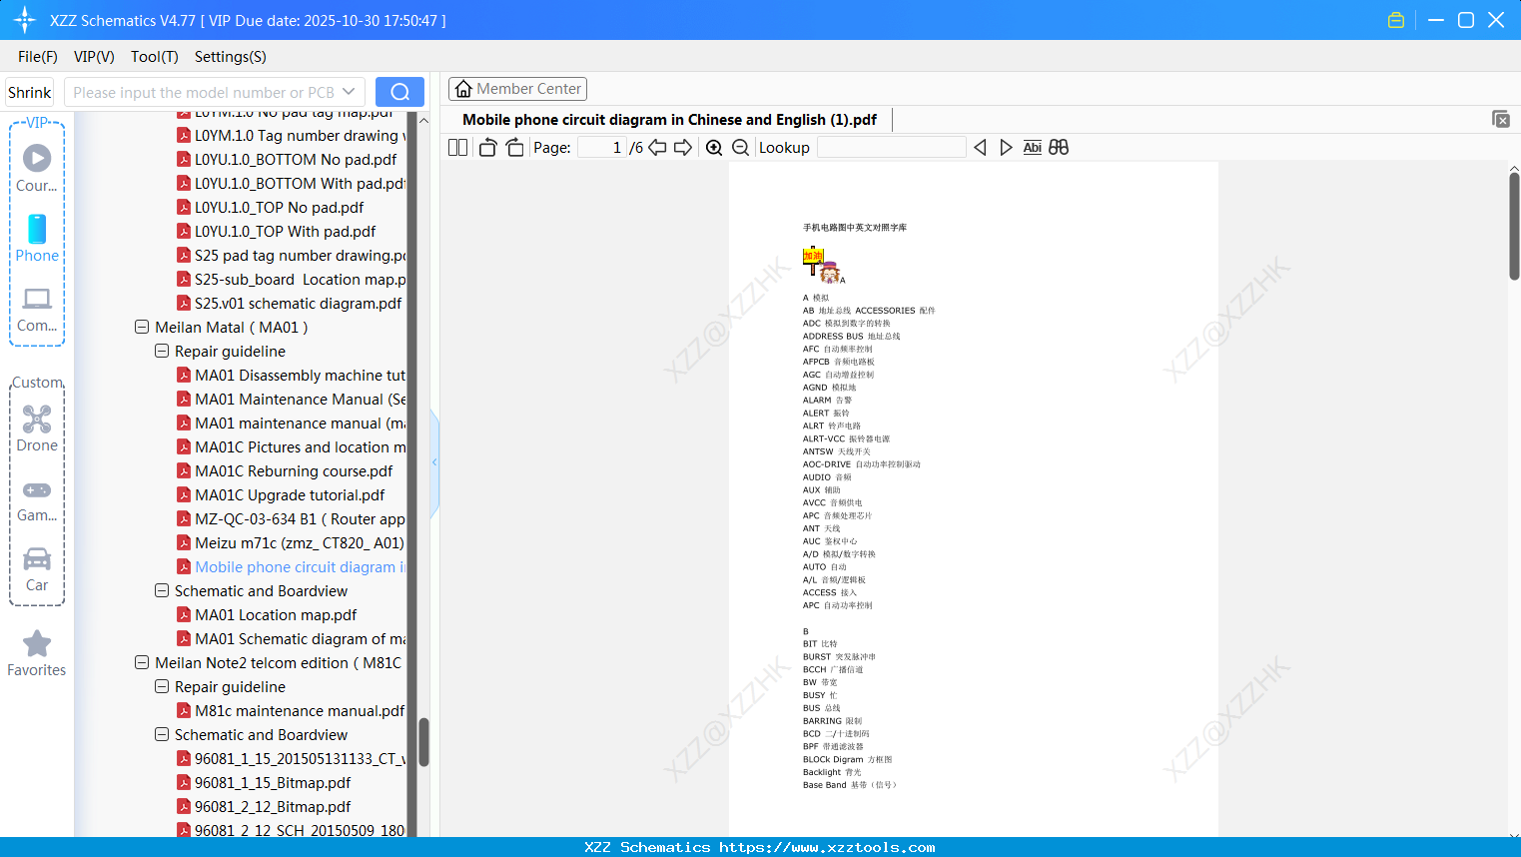This screenshot has height=857, width=1521.
Task: Open L0YU.1.0_TOP With pad.pdf
Action: pyautogui.click(x=276, y=231)
